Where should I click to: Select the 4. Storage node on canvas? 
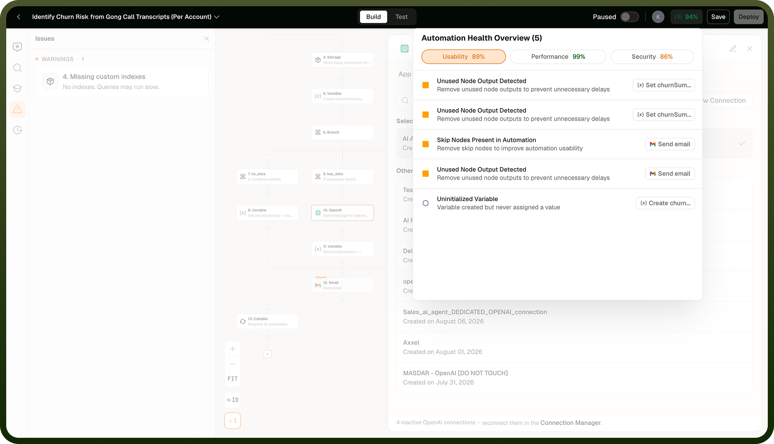tap(342, 60)
